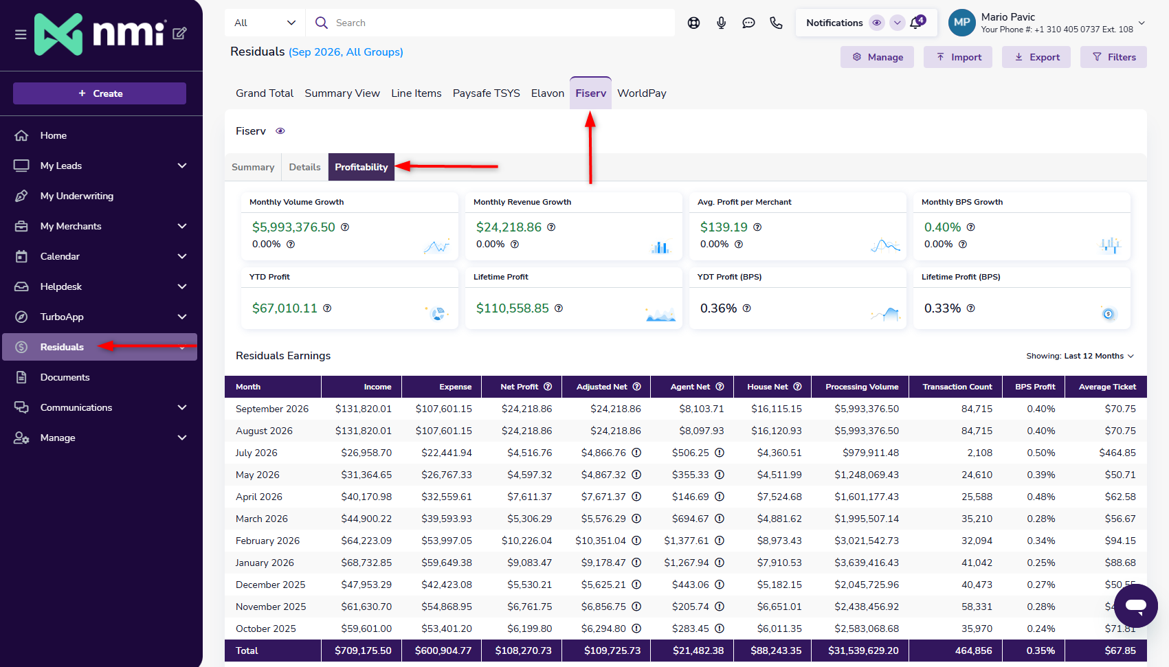Open the support lifebuoy icon
The width and height of the screenshot is (1169, 667).
693,23
